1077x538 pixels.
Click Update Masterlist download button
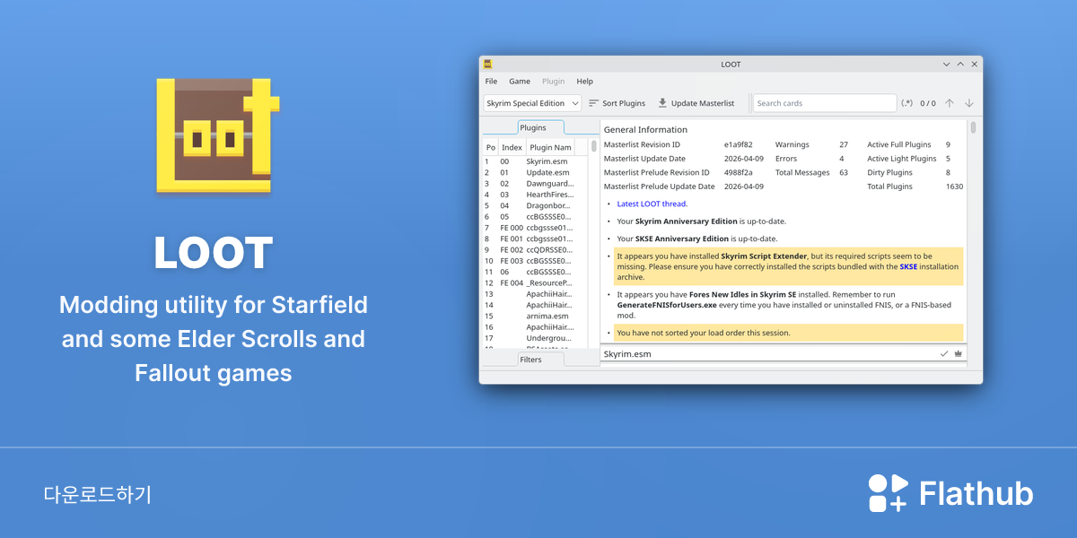[696, 103]
